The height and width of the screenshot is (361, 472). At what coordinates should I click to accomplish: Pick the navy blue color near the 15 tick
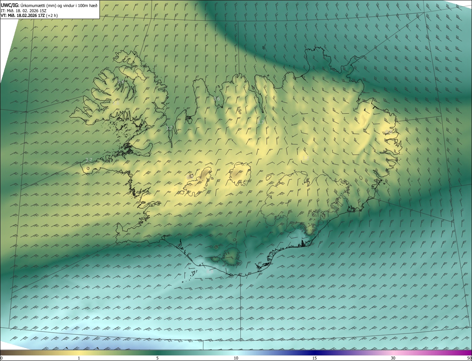pos(315,353)
